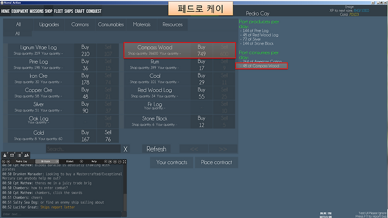Viewport: 388px width, 218px height.
Task: Open Your contracts
Action: point(171,163)
